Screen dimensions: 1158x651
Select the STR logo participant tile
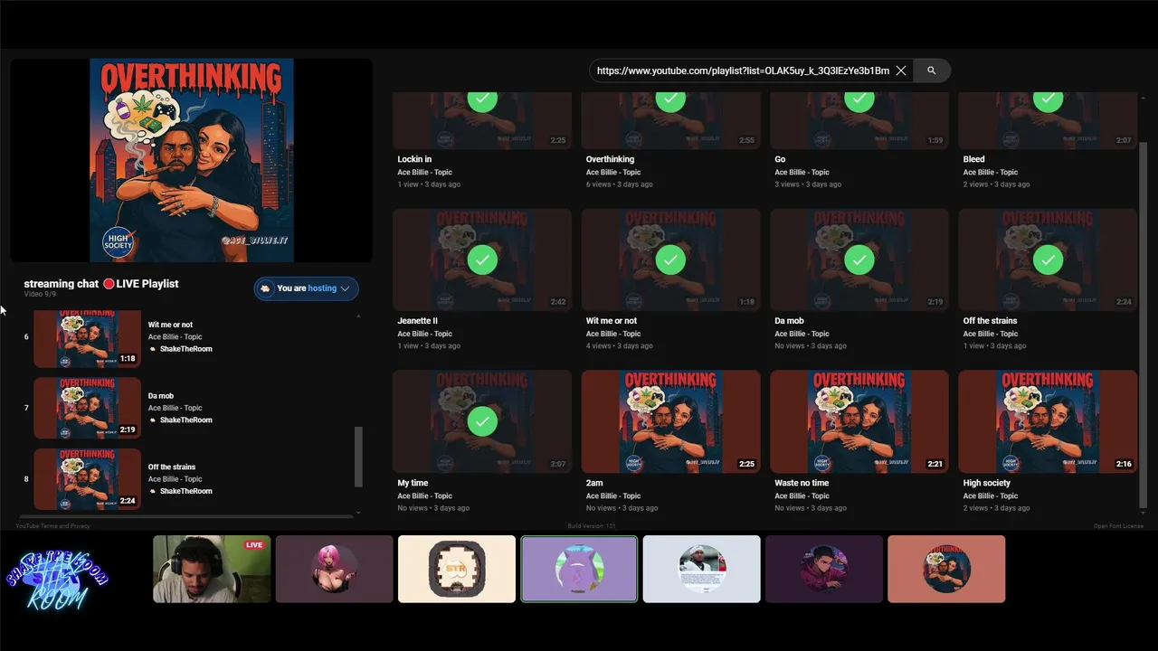click(x=457, y=569)
